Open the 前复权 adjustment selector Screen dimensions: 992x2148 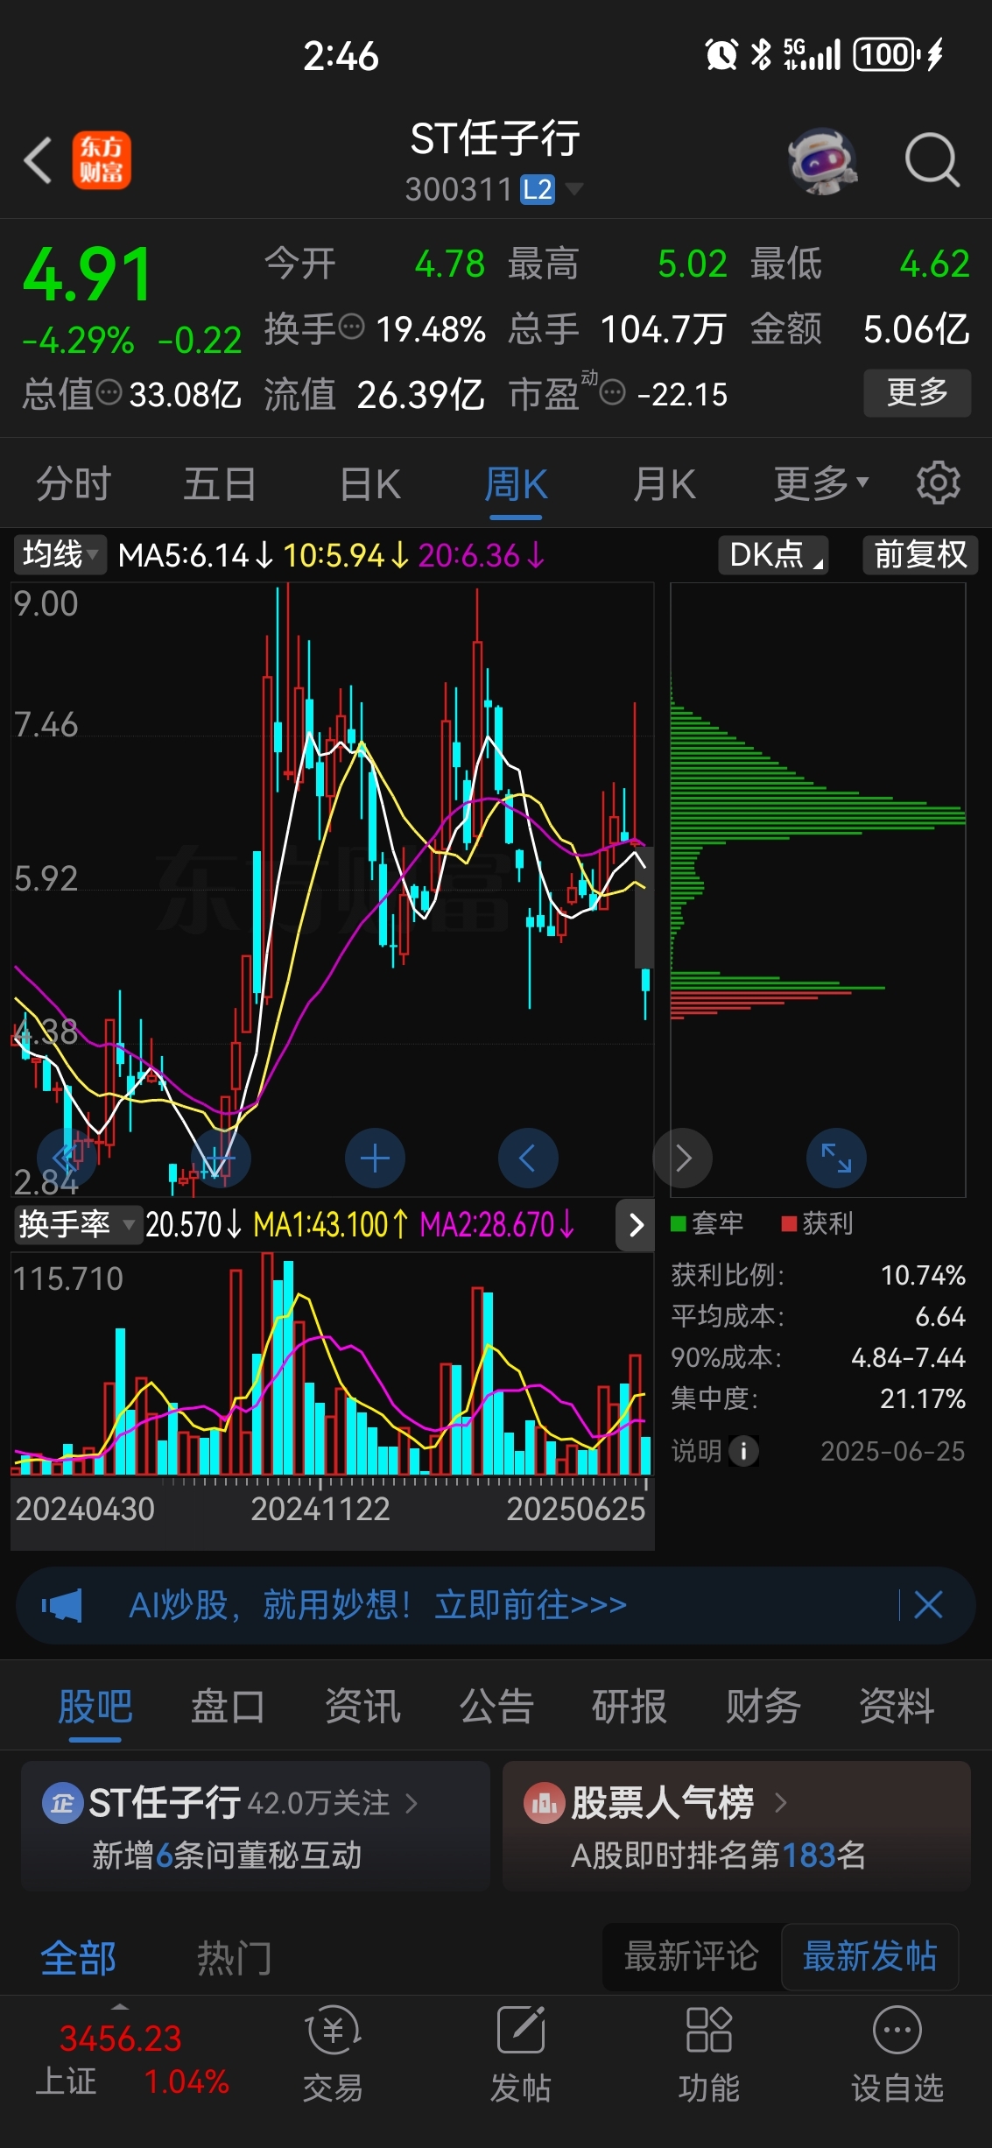pos(920,554)
